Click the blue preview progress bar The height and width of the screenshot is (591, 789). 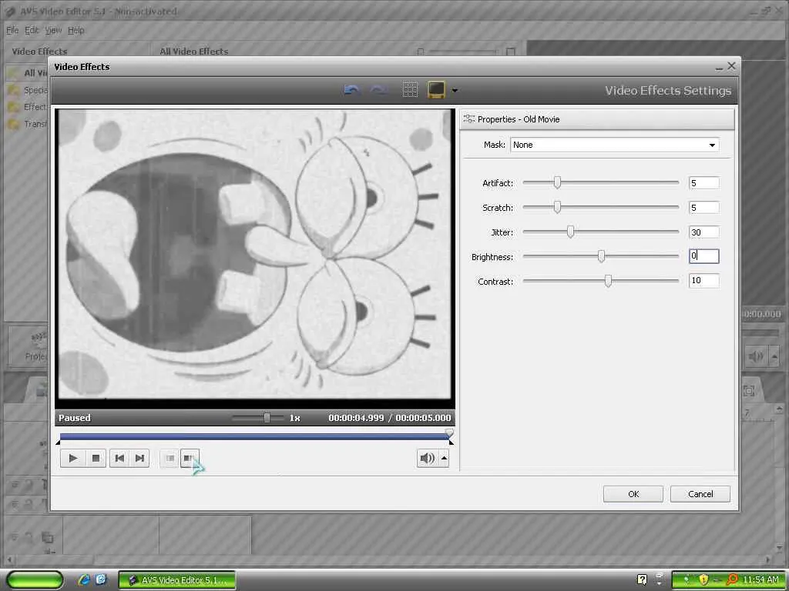tap(254, 437)
